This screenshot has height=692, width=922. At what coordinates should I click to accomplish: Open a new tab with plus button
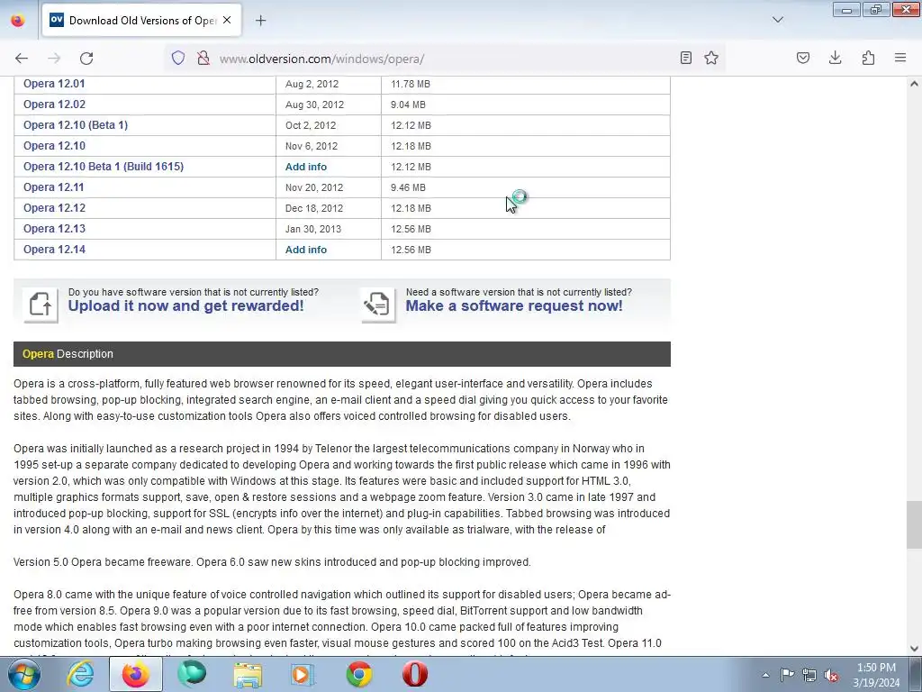pos(260,21)
